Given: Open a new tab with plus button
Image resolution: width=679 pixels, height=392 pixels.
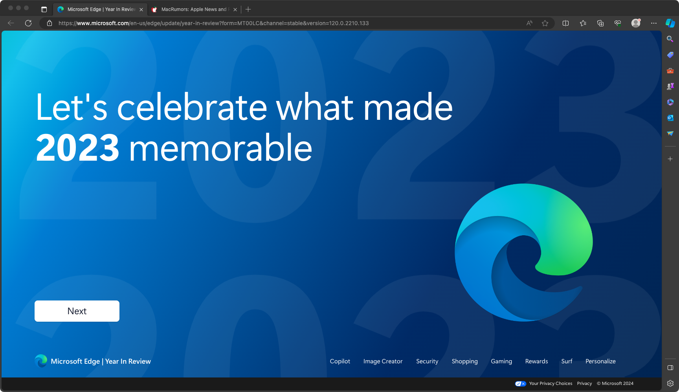Looking at the screenshot, I should click(x=248, y=9).
